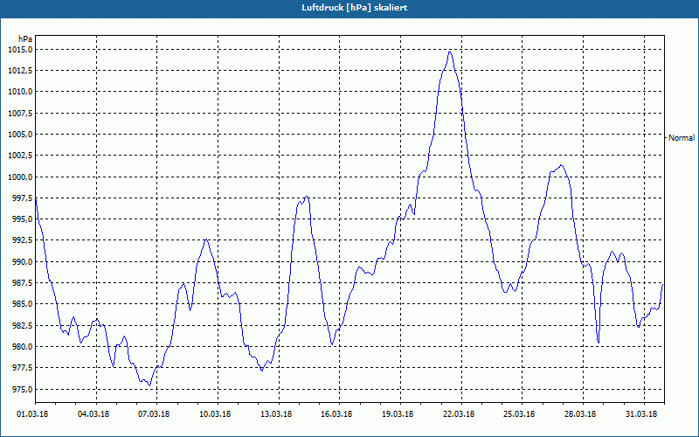This screenshot has height=437, width=699.
Task: Click the 1012,5 y-axis value
Action: click(x=20, y=71)
